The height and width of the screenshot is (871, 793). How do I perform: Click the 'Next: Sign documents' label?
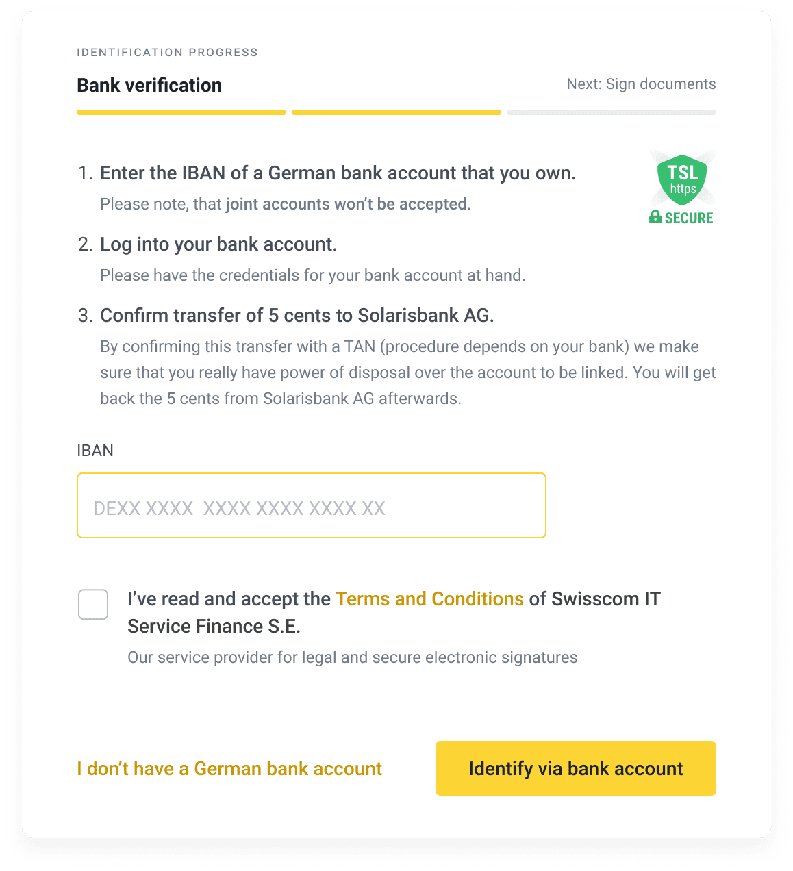pos(641,84)
